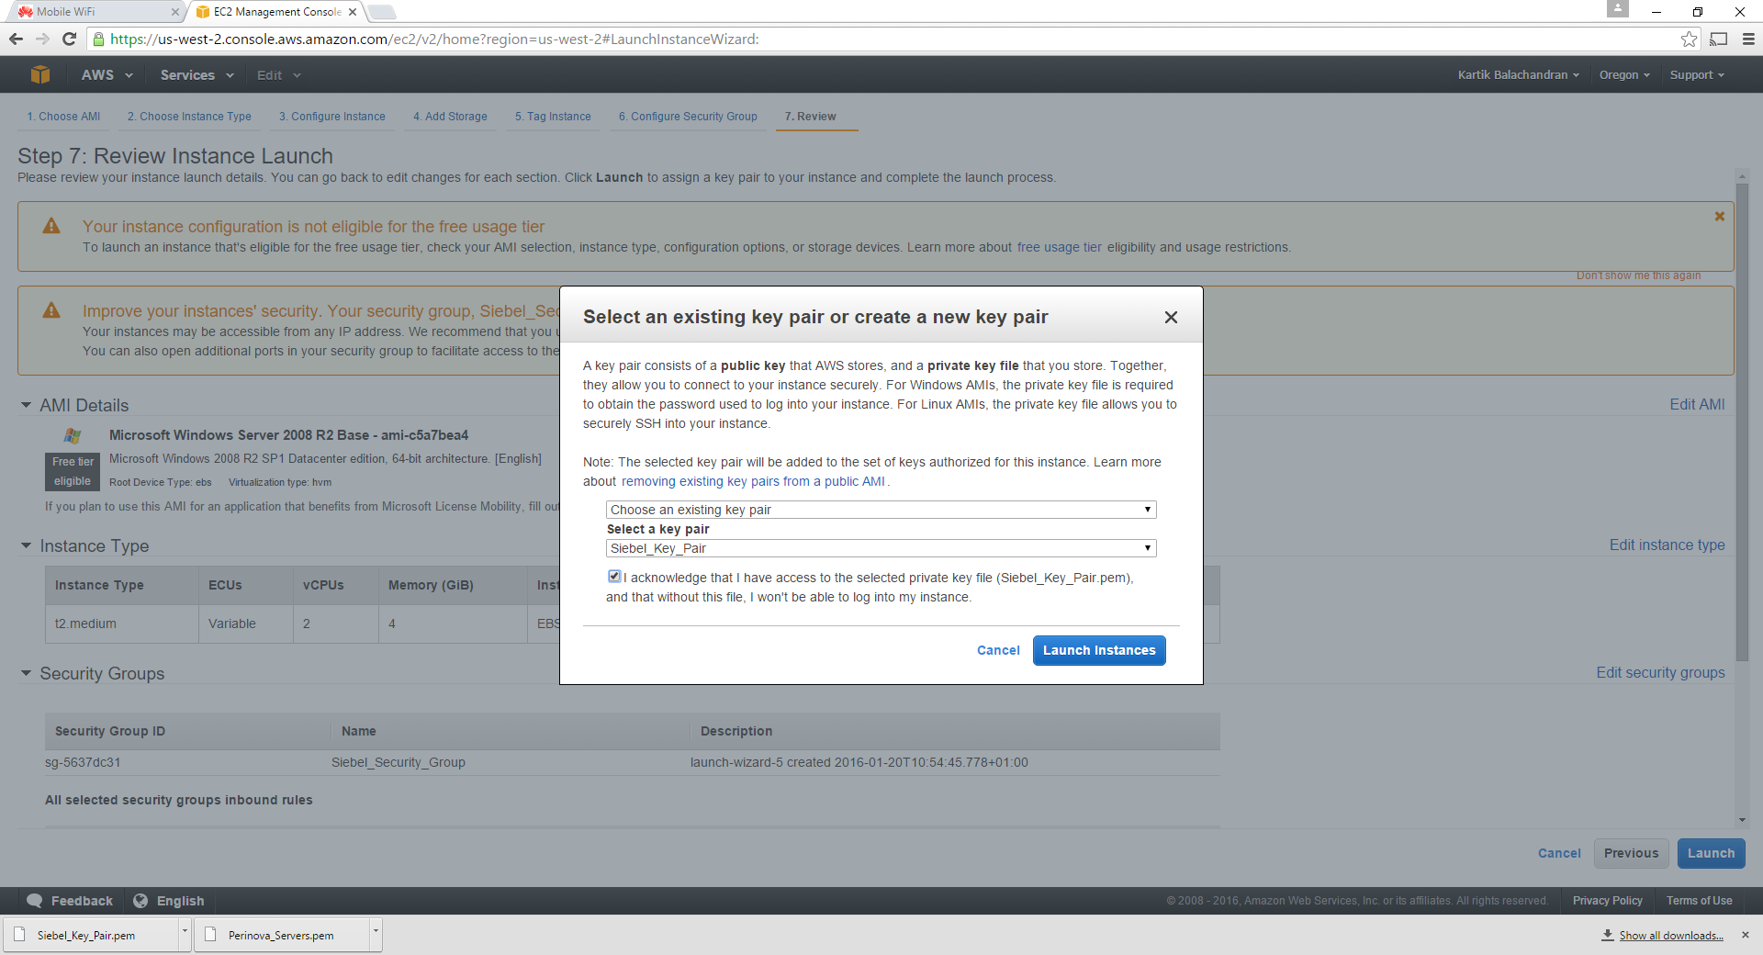Click the English globe icon

click(x=140, y=901)
